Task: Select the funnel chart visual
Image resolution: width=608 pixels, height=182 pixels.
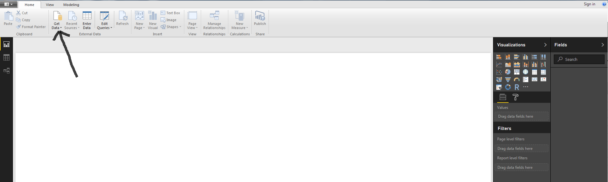Action: [x=508, y=79]
